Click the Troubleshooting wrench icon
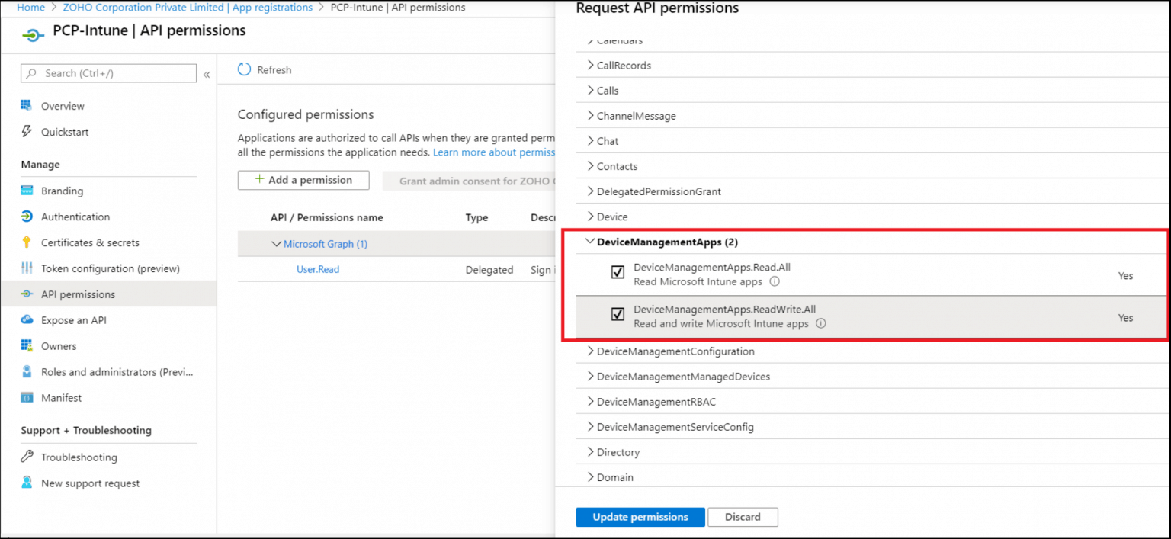The image size is (1171, 539). (27, 457)
